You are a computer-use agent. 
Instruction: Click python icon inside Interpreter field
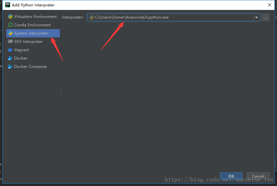[91, 17]
